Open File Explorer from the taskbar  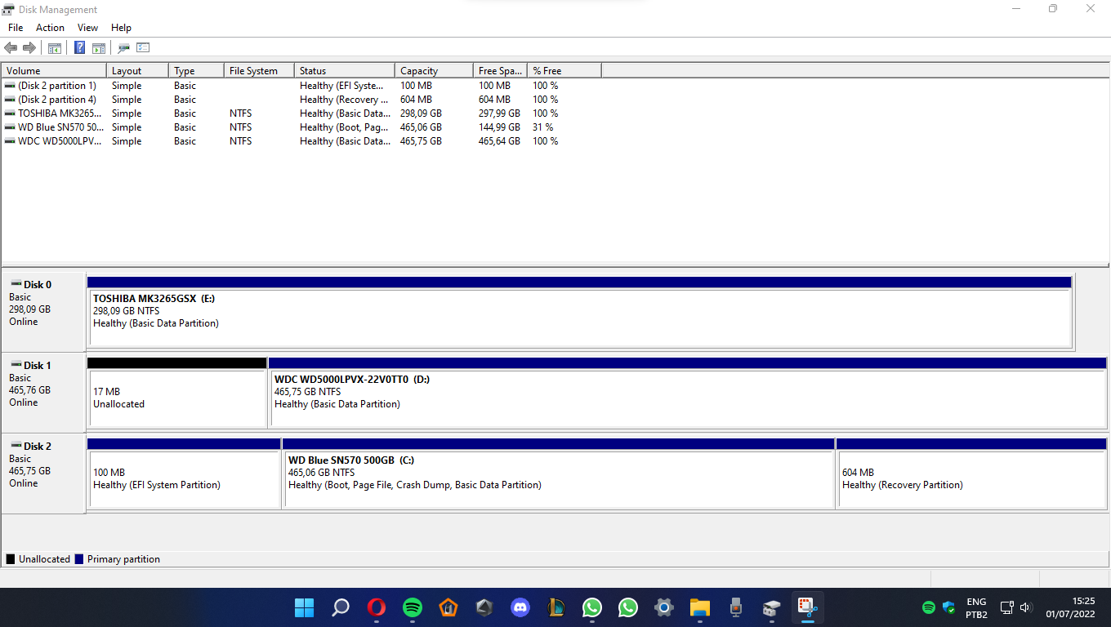point(700,607)
